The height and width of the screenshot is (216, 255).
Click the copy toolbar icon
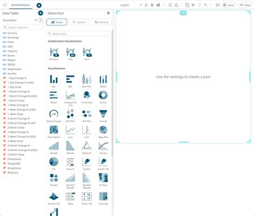click(x=187, y=5)
